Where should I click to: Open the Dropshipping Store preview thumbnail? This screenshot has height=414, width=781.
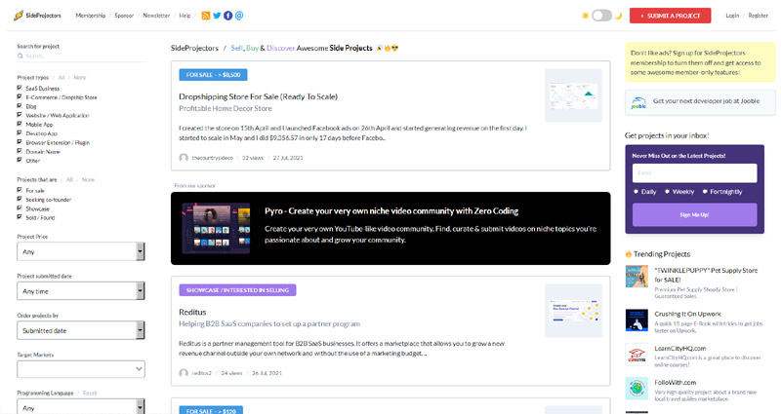(573, 94)
